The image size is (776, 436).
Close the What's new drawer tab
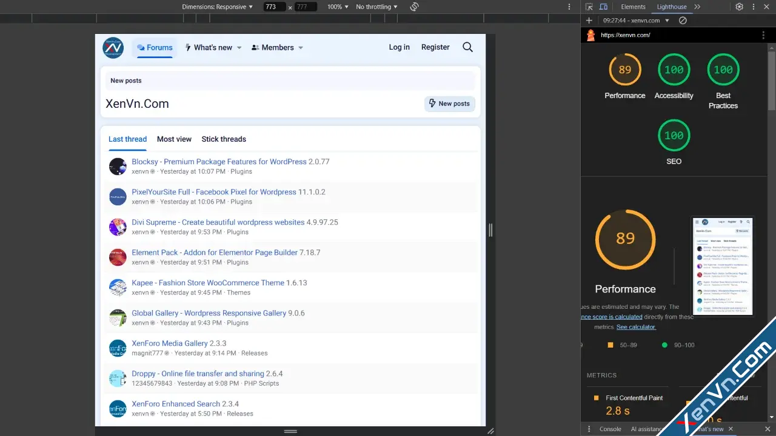coord(731,429)
